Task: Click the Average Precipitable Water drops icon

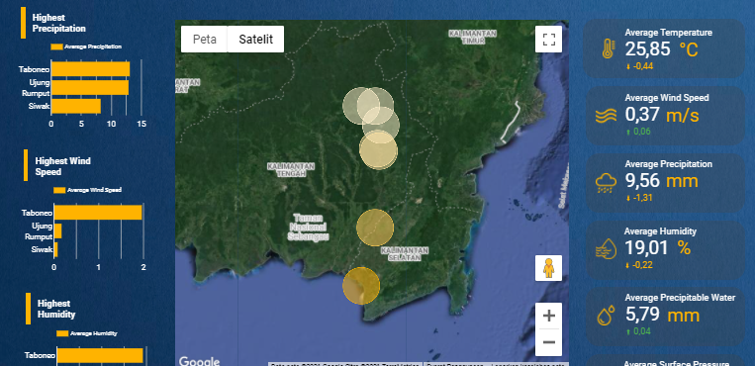Action: 606,316
